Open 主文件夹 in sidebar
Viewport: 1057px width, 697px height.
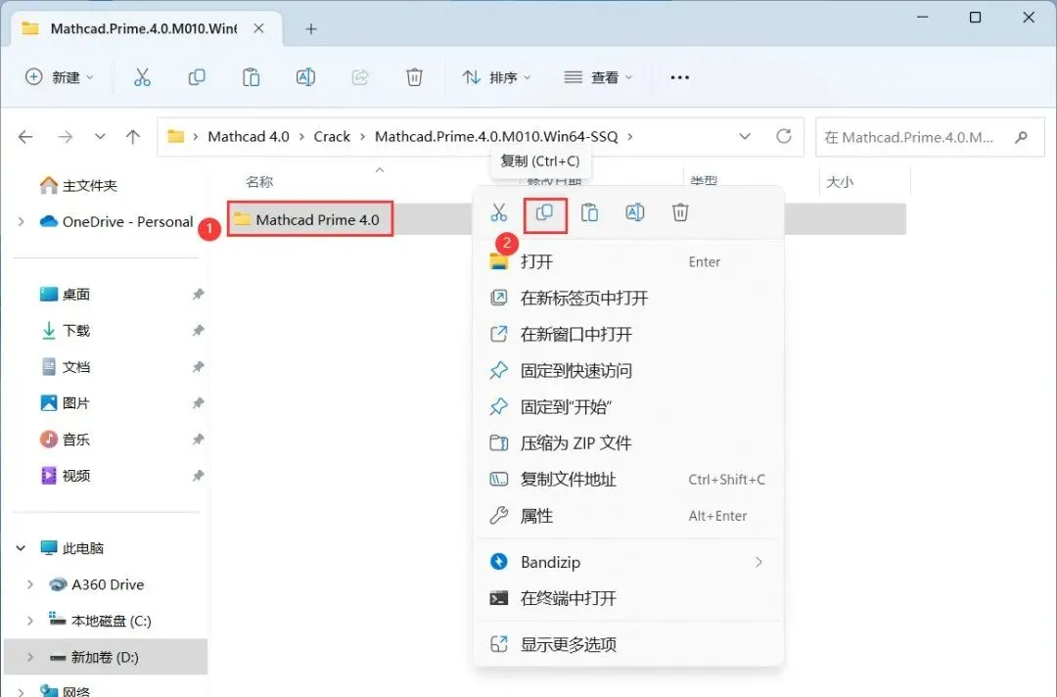[x=79, y=185]
